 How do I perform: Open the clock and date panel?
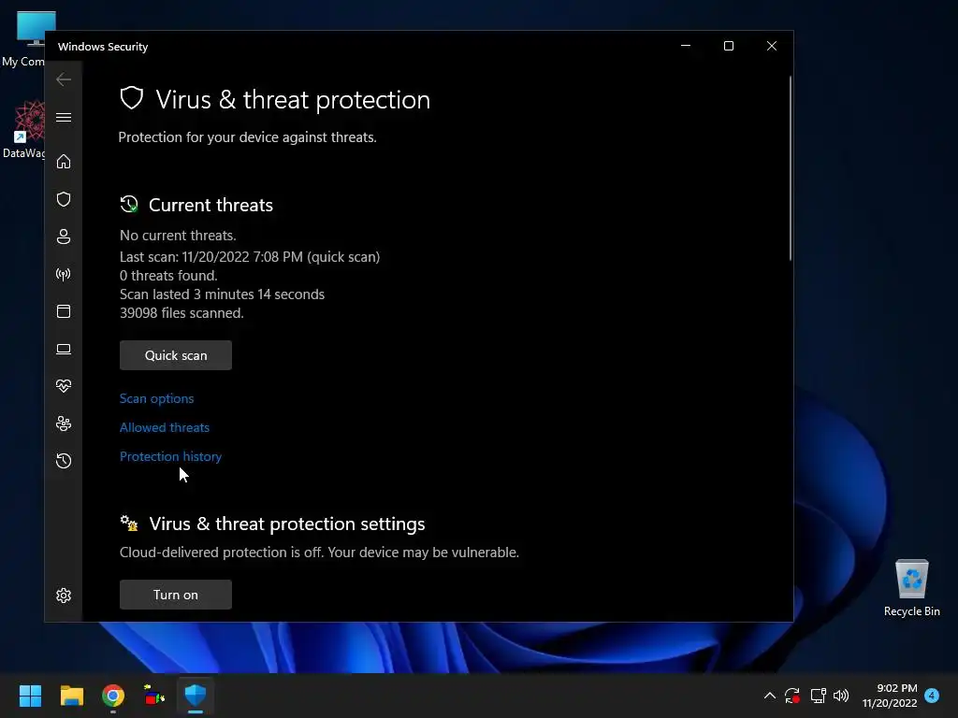point(890,696)
